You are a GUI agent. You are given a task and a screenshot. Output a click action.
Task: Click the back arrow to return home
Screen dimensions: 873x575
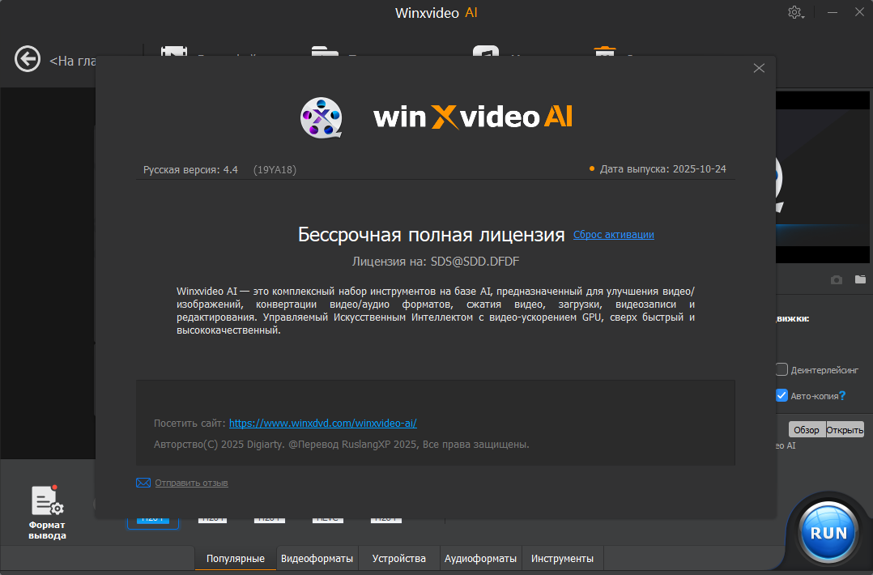28,59
